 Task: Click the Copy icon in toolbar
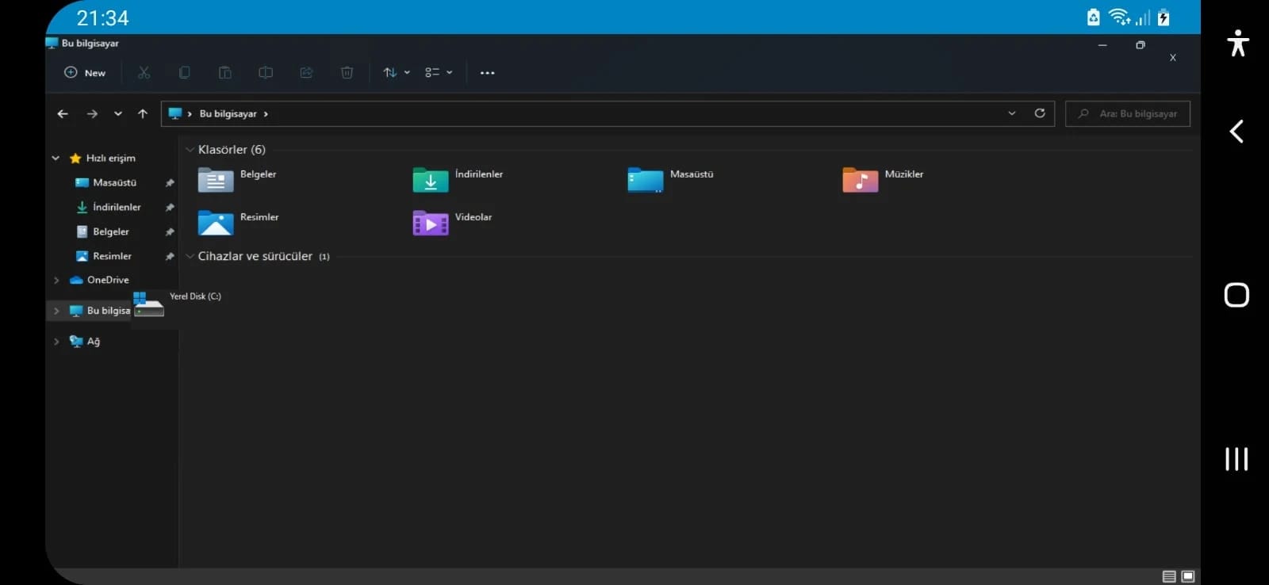[185, 73]
